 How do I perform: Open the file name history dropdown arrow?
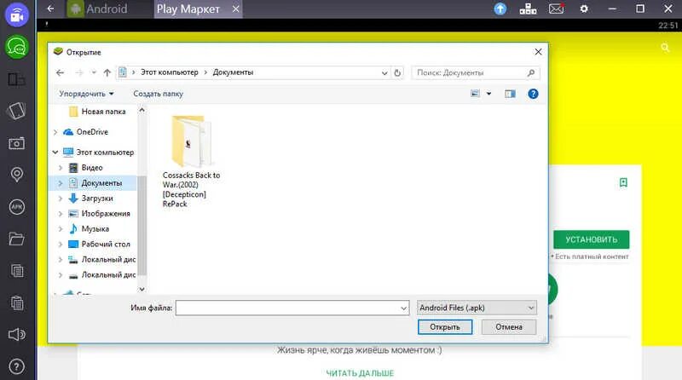[403, 308]
